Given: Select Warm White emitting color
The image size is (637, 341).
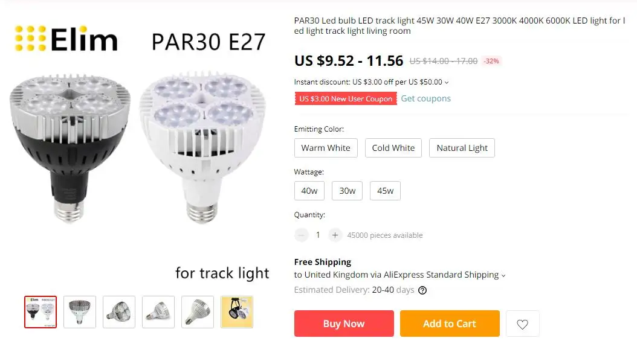Looking at the screenshot, I should [326, 148].
